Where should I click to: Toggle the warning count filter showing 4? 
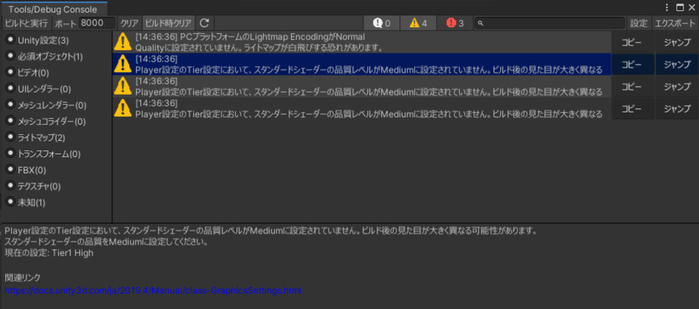[419, 23]
